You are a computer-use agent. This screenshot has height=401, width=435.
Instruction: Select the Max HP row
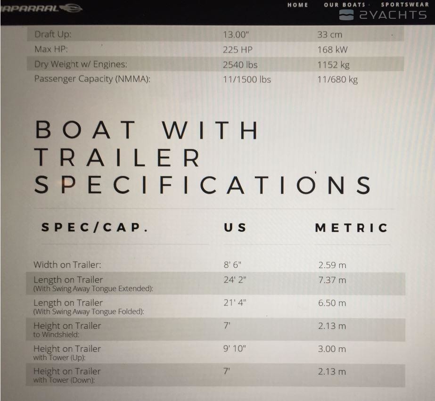[215, 49]
